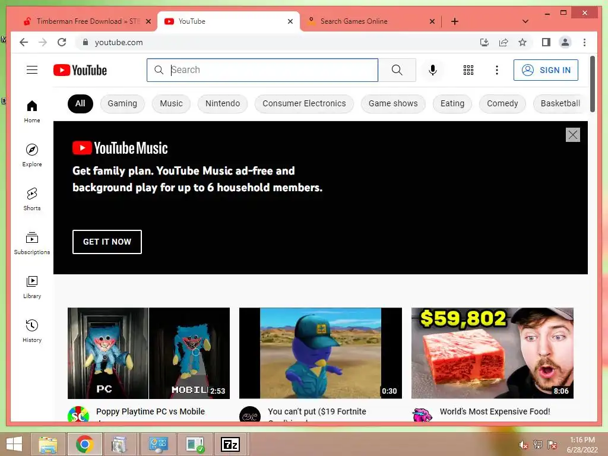Expand the tab search chevron

(525, 21)
